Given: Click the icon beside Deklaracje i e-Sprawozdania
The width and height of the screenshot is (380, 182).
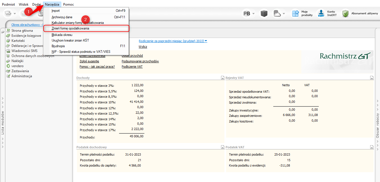Looking at the screenshot, I should coord(8,46).
